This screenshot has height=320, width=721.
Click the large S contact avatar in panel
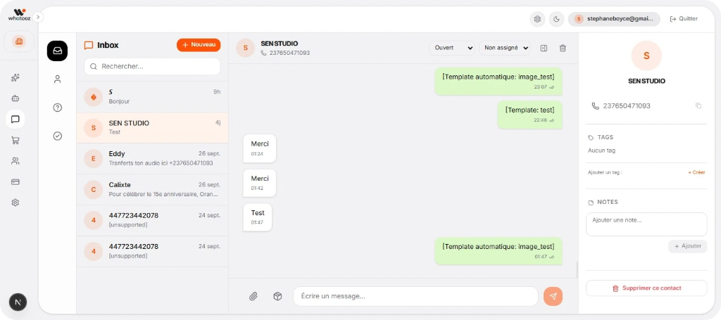click(x=646, y=56)
